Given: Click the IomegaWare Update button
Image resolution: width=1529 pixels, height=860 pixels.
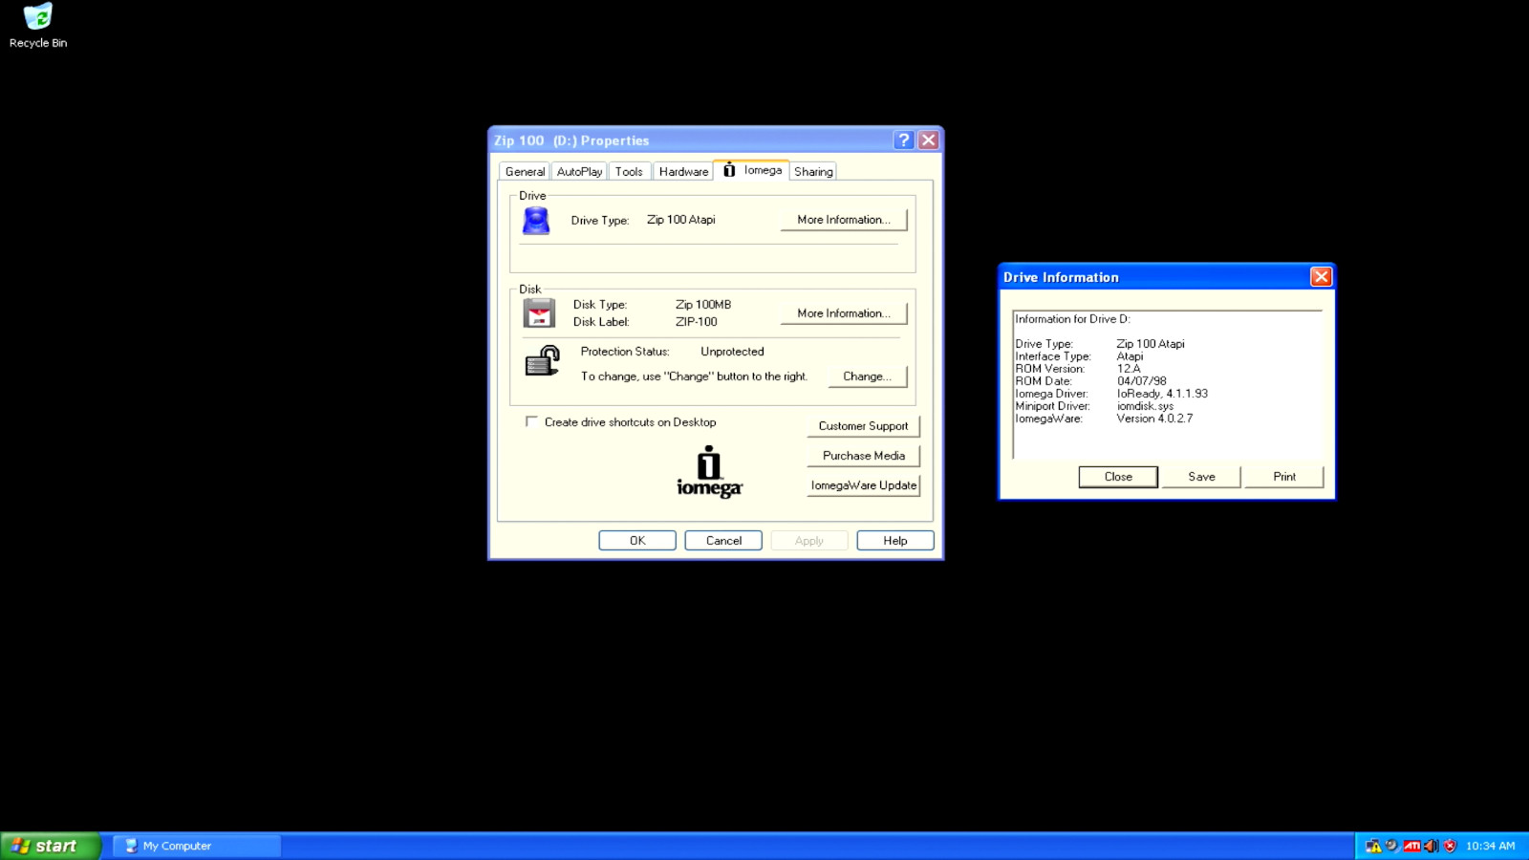Looking at the screenshot, I should click(x=863, y=485).
